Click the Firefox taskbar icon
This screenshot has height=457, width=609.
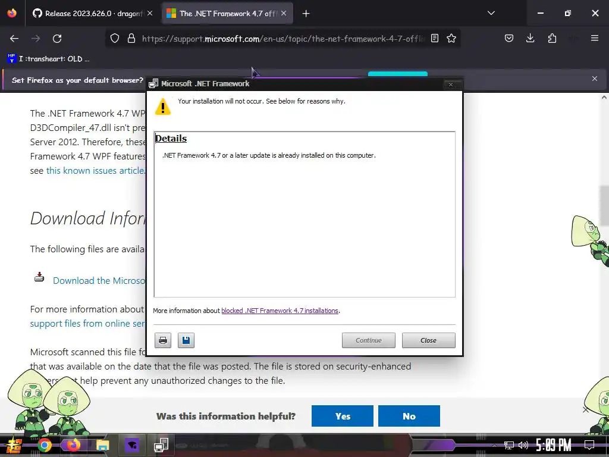(x=73, y=445)
